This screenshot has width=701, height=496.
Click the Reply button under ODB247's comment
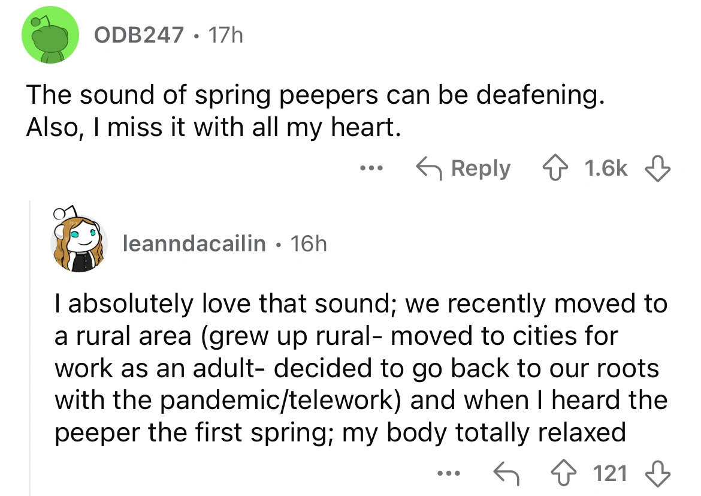point(464,169)
